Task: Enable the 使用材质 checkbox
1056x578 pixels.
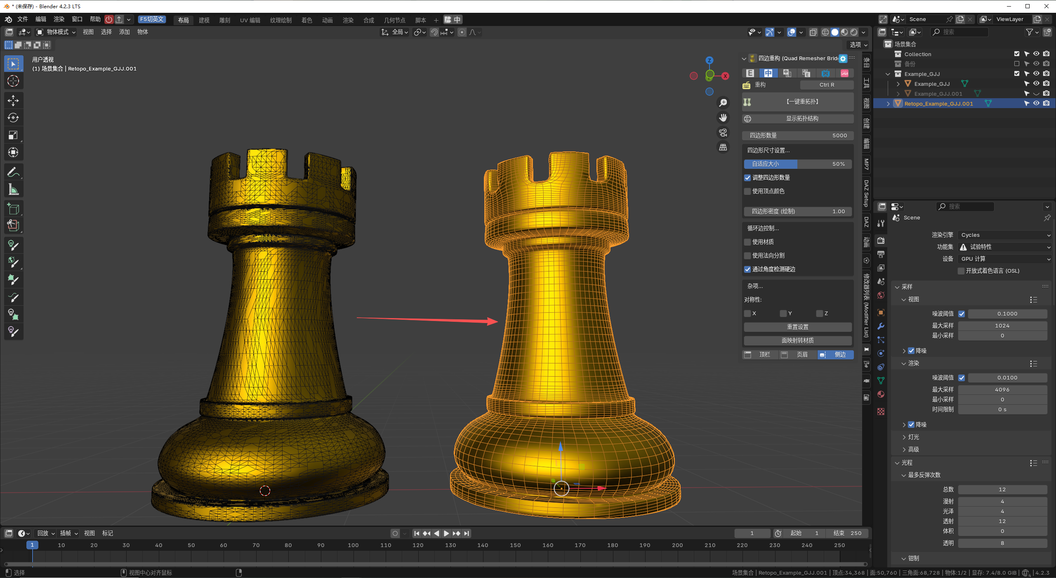Action: pyautogui.click(x=747, y=242)
